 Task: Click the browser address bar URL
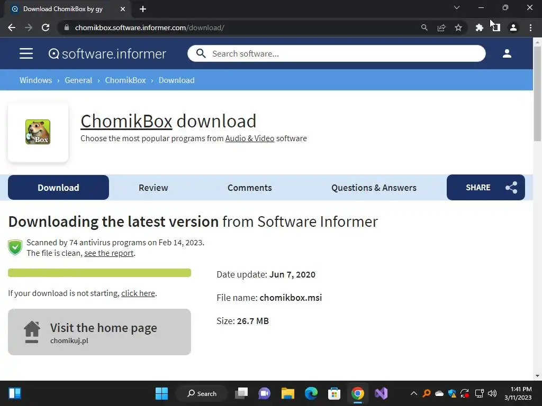150,27
